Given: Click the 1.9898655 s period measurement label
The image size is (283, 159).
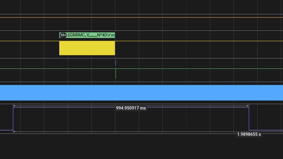Looking at the screenshot, I should point(249,134).
